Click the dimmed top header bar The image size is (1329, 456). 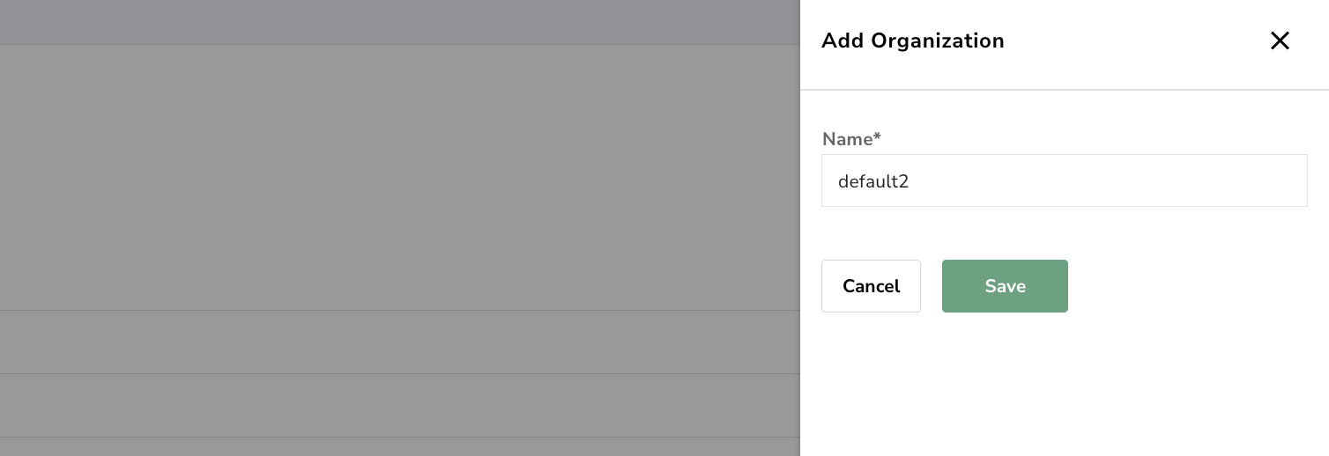[x=397, y=21]
